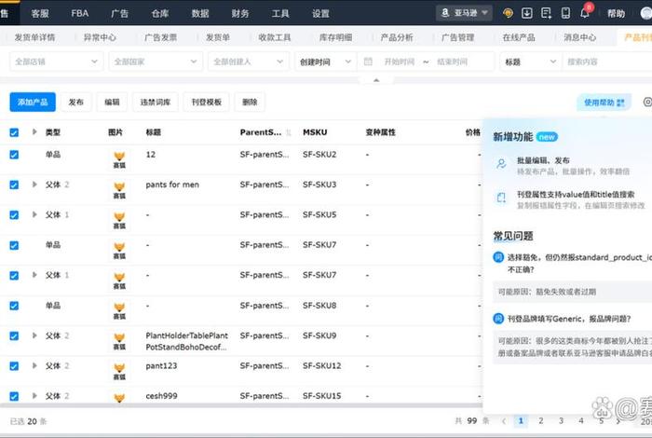Click the 发布 button
The image size is (652, 438).
click(x=75, y=102)
